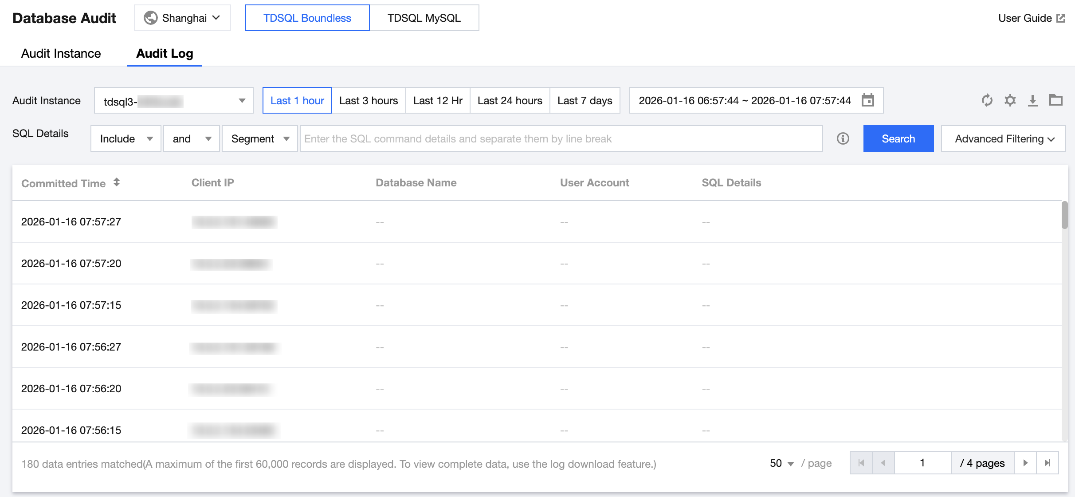Click the refresh icon in toolbar
1075x497 pixels.
[x=987, y=100]
